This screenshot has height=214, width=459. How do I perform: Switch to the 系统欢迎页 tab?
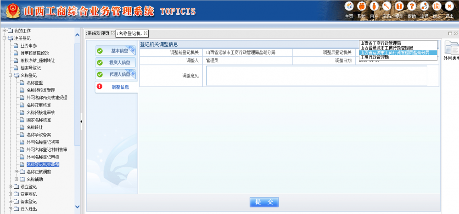[x=97, y=33]
